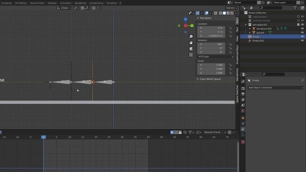Switch to the Animation workspace tab
This screenshot has height=172, width=306.
pos(66,3)
